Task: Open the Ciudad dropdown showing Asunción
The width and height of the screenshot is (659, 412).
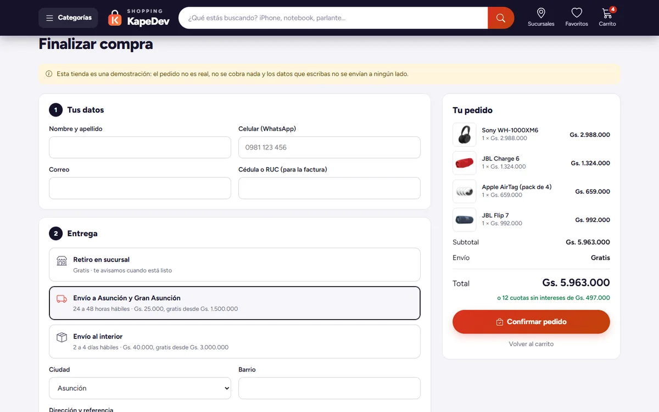Action: coord(140,388)
